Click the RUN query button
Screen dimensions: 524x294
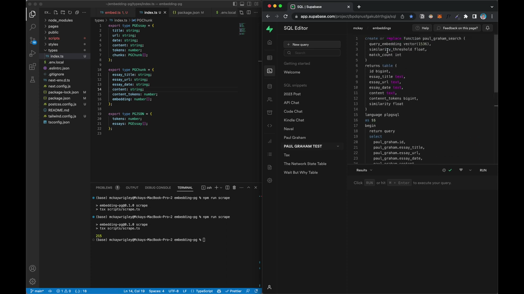pyautogui.click(x=483, y=170)
